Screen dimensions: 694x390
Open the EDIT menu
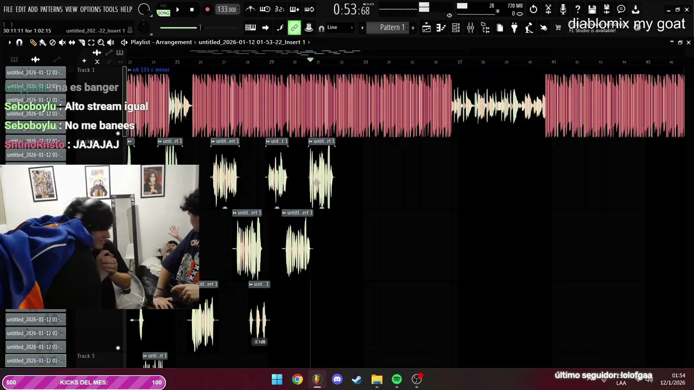(21, 9)
